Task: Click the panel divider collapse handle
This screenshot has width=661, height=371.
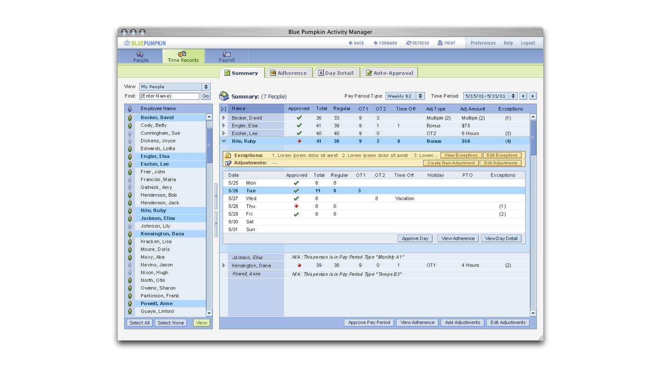Action: pyautogui.click(x=216, y=196)
